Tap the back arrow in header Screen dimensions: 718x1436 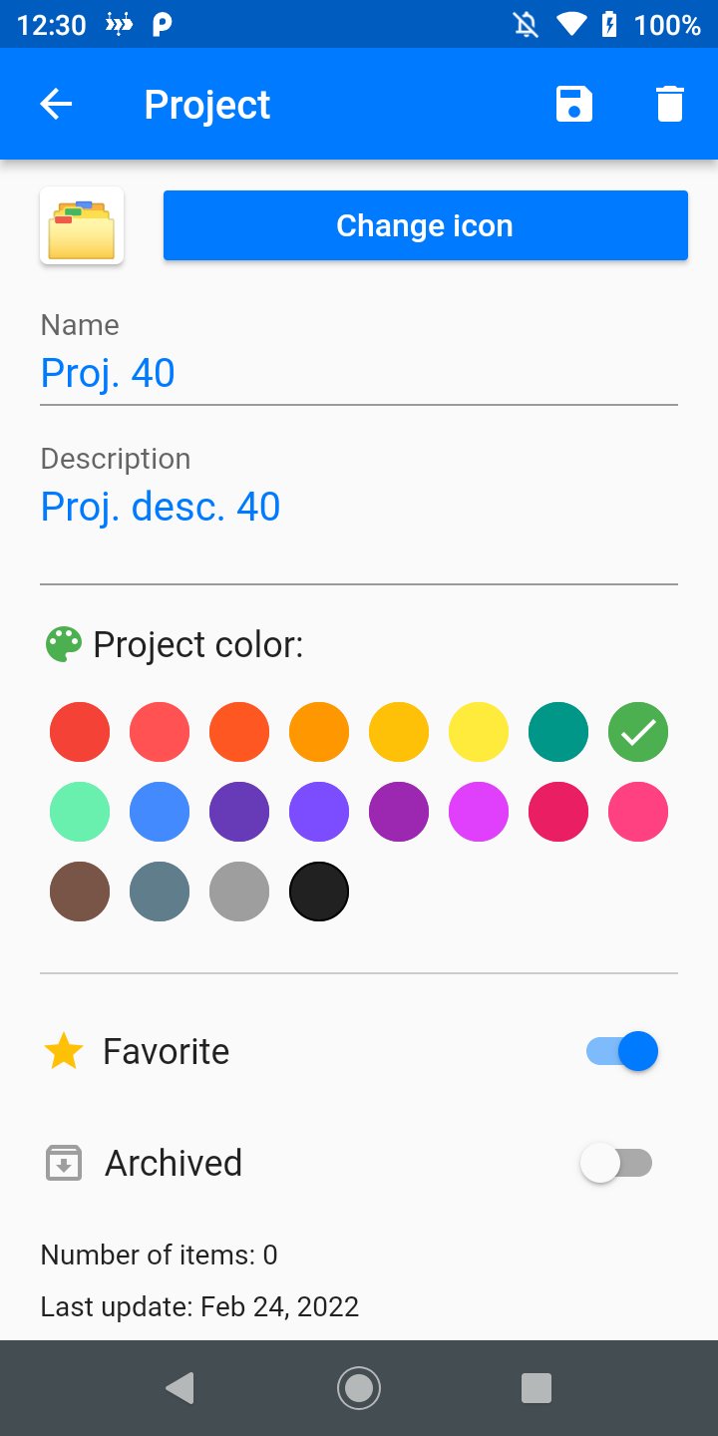pyautogui.click(x=57, y=105)
